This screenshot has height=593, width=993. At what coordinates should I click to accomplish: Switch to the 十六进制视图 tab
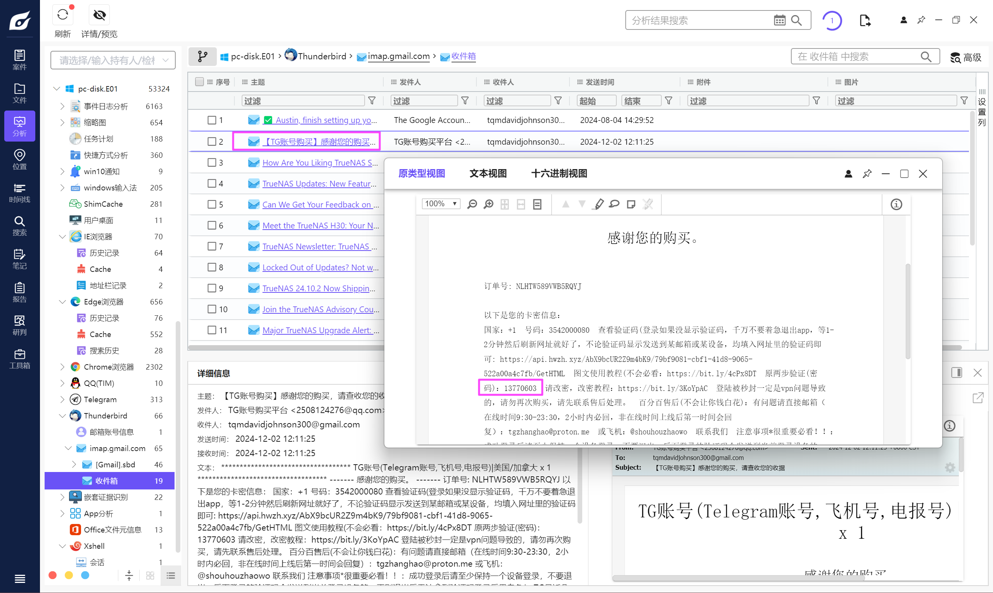coord(559,173)
